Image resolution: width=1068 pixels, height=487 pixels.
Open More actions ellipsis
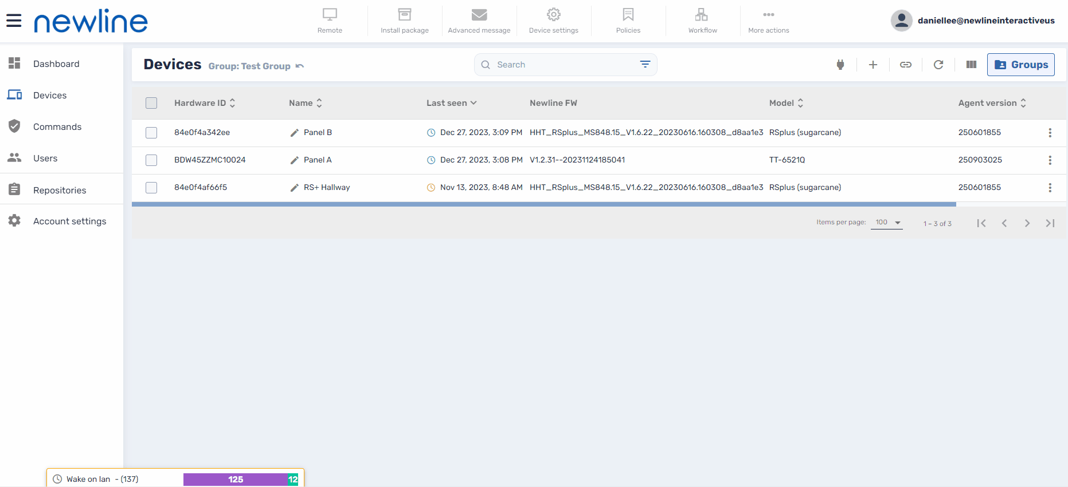(x=769, y=21)
